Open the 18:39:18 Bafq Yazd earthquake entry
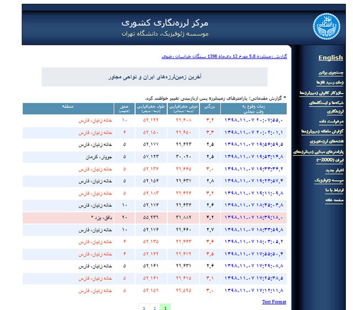 [x=254, y=217]
